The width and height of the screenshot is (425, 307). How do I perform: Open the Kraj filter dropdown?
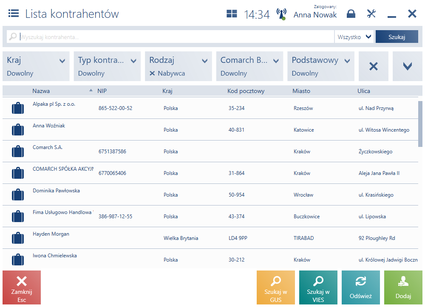36,66
